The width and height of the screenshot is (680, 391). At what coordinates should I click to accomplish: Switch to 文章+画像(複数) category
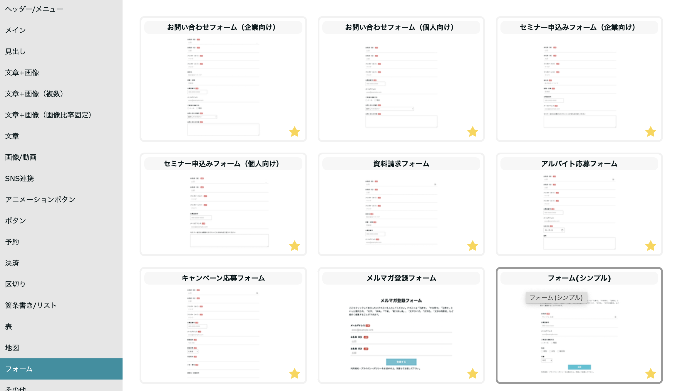tap(34, 94)
